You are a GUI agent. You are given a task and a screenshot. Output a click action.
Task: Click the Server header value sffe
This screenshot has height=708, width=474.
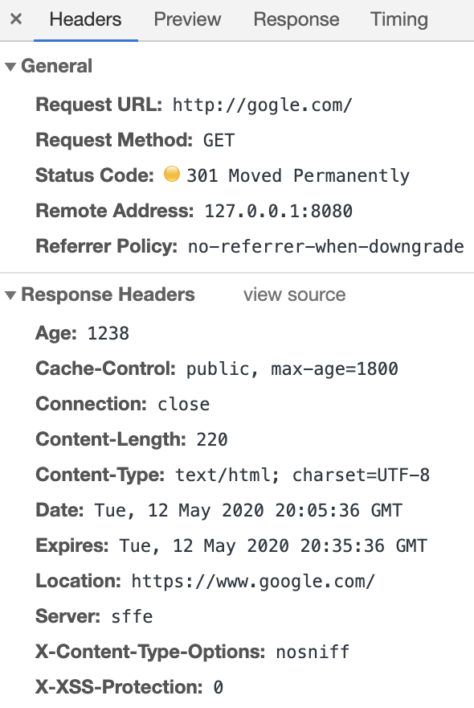pos(132,616)
